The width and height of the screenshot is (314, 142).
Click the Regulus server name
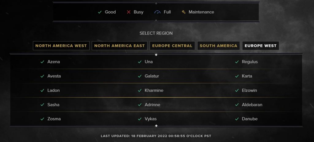250,62
